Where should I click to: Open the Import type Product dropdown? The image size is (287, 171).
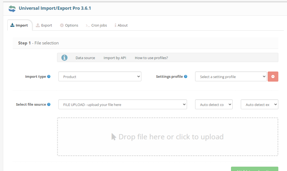(x=100, y=77)
